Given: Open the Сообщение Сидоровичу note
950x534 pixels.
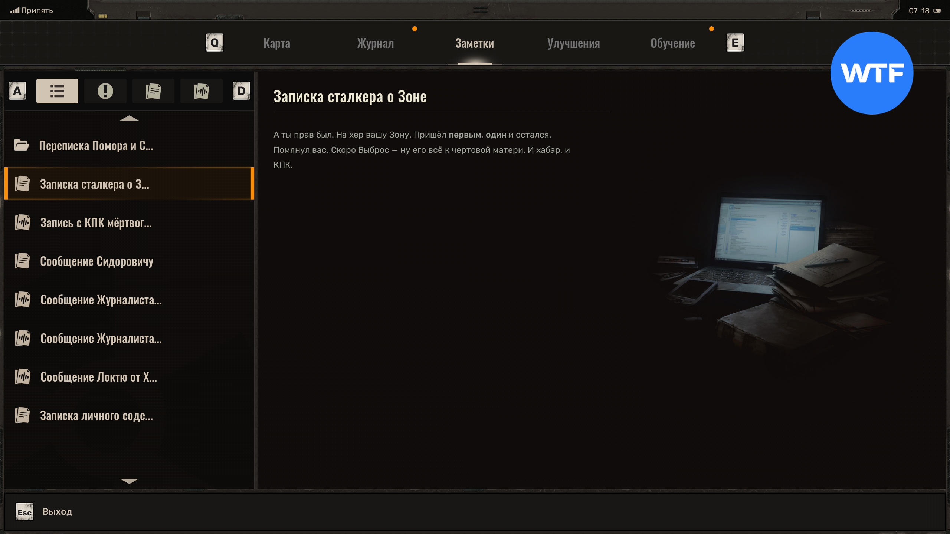Looking at the screenshot, I should [96, 261].
